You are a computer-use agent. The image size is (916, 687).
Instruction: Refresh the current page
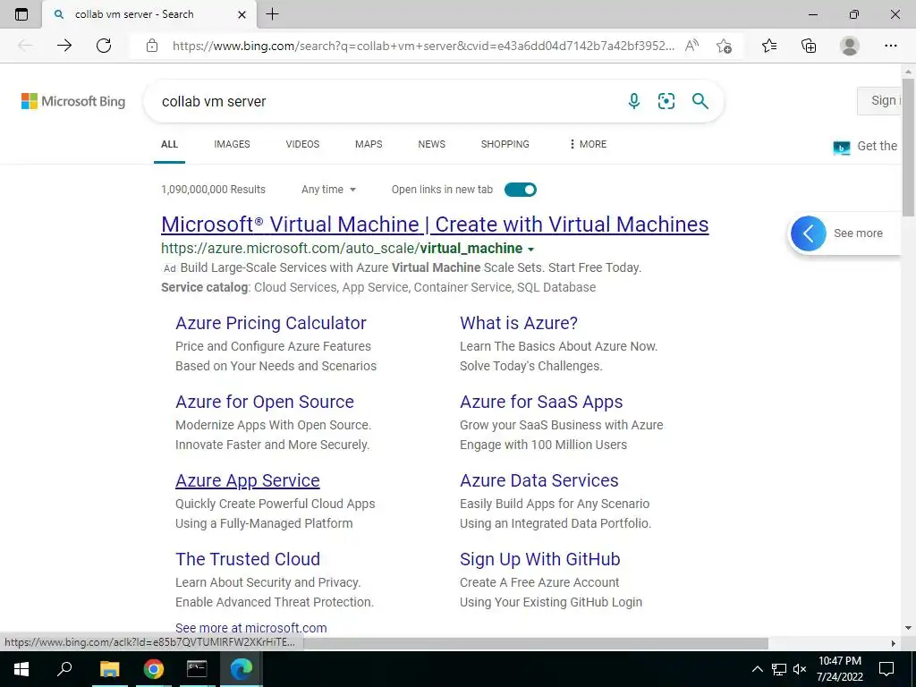click(104, 46)
